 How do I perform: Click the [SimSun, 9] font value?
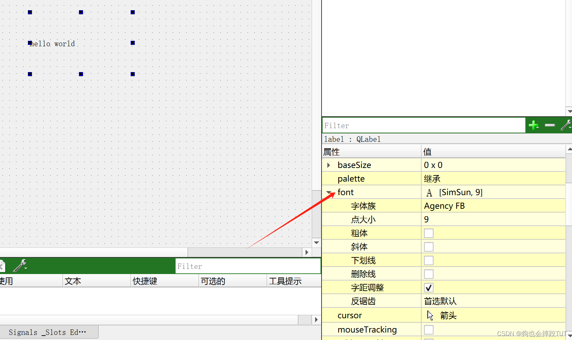click(x=461, y=192)
